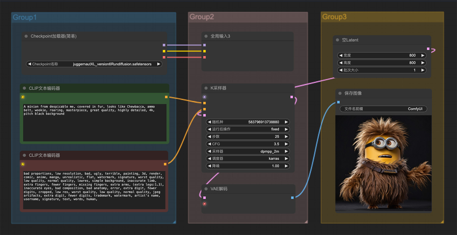457x235 pixels.
Task: Click the purple circle model input on K采样器
Action: 204,97
